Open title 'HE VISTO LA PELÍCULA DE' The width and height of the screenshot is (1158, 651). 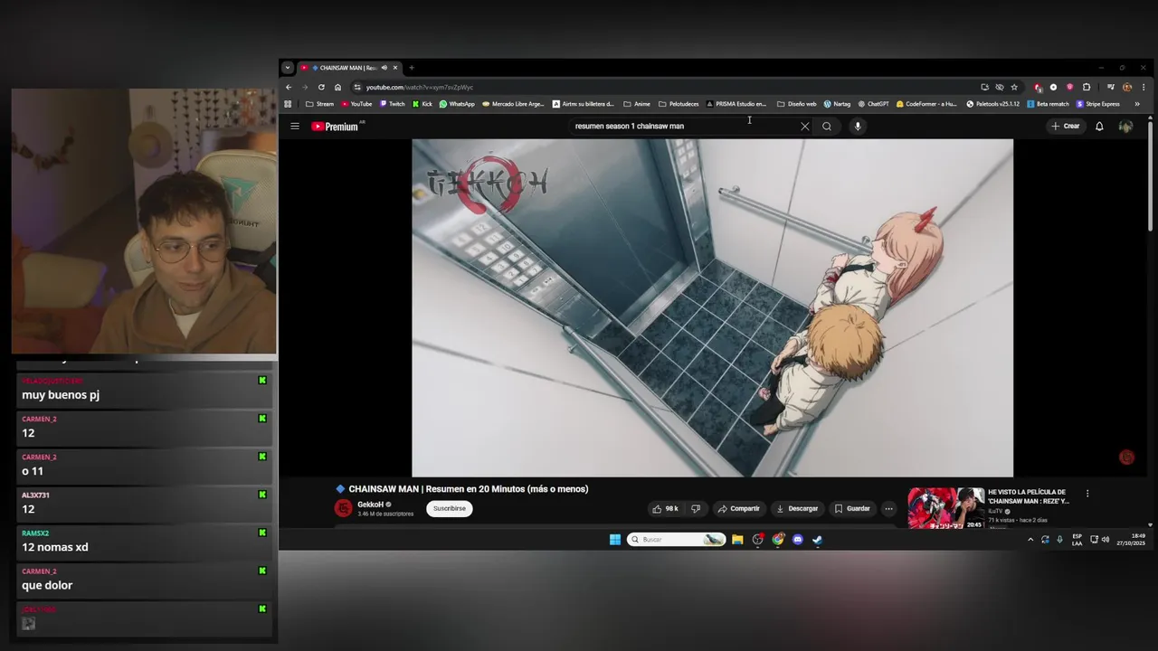(1029, 496)
